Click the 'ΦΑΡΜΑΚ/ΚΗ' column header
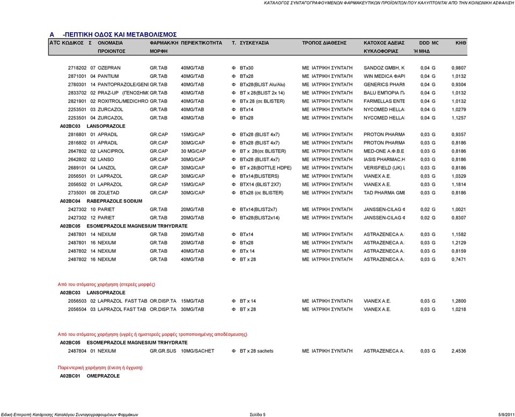515x417 pixels. coord(164,43)
